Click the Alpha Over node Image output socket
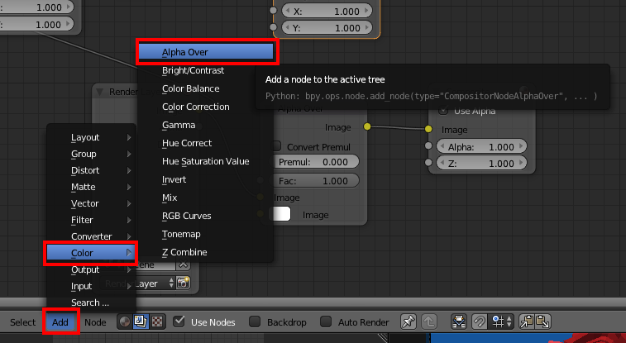Screen dimensions: 626x343 (x=367, y=126)
